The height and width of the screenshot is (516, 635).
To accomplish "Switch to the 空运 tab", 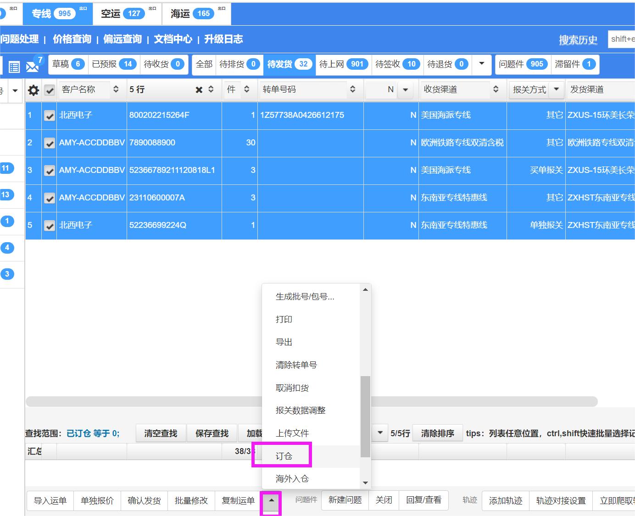I will [x=122, y=14].
